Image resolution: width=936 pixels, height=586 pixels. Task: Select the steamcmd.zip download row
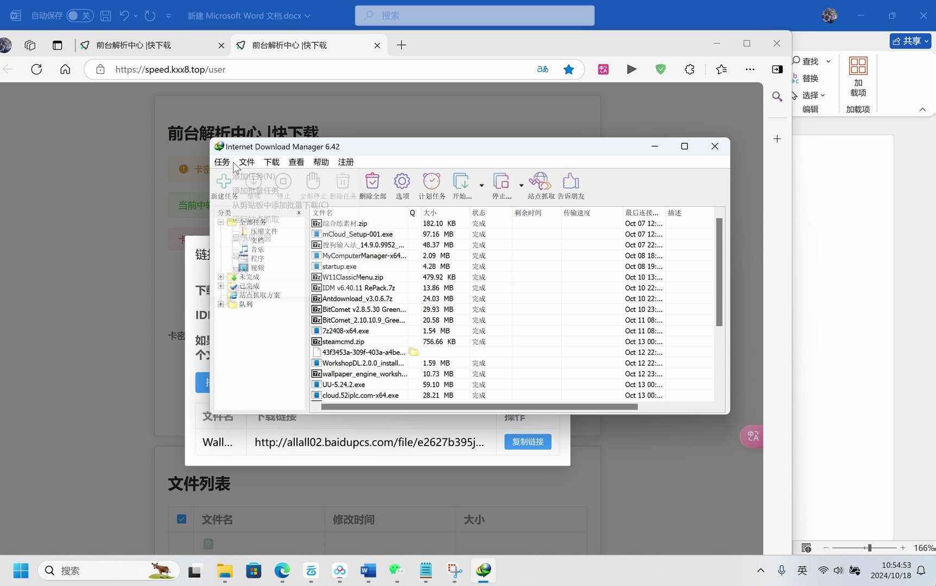tap(513, 342)
